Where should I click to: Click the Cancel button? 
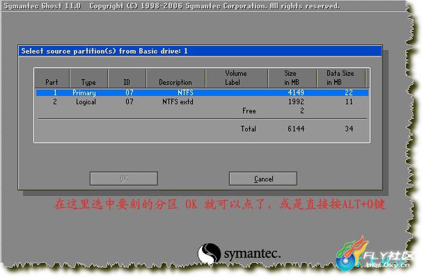coord(263,179)
